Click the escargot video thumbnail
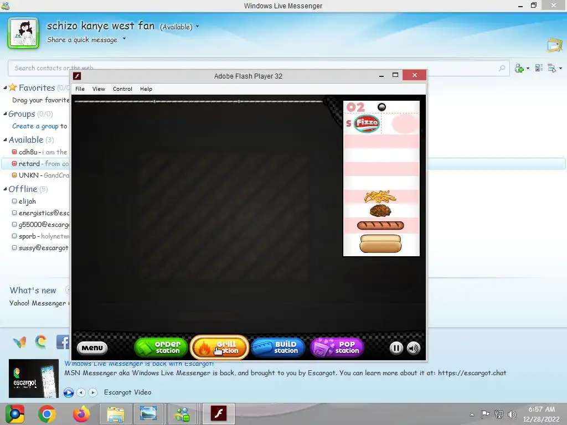 (34, 379)
